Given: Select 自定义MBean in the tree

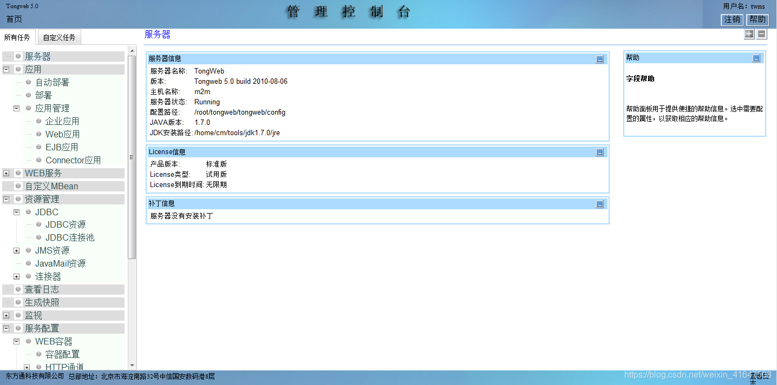Looking at the screenshot, I should (51, 186).
